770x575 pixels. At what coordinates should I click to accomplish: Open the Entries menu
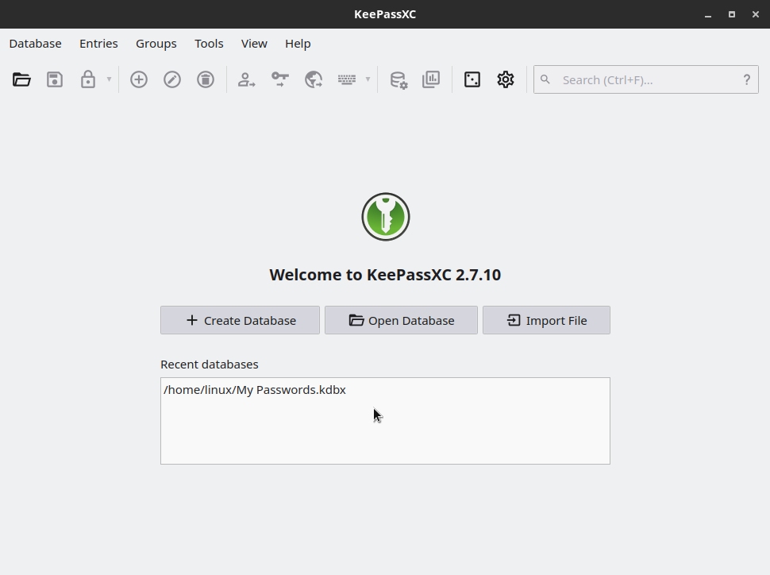coord(98,44)
